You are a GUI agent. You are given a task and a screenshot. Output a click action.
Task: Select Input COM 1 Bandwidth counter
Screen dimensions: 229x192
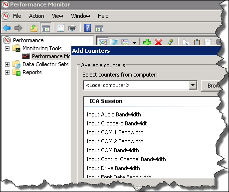[x=115, y=132]
